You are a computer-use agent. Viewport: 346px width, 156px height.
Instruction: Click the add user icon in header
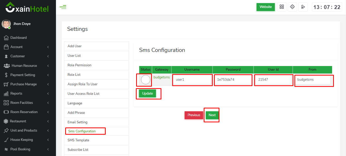click(x=303, y=7)
